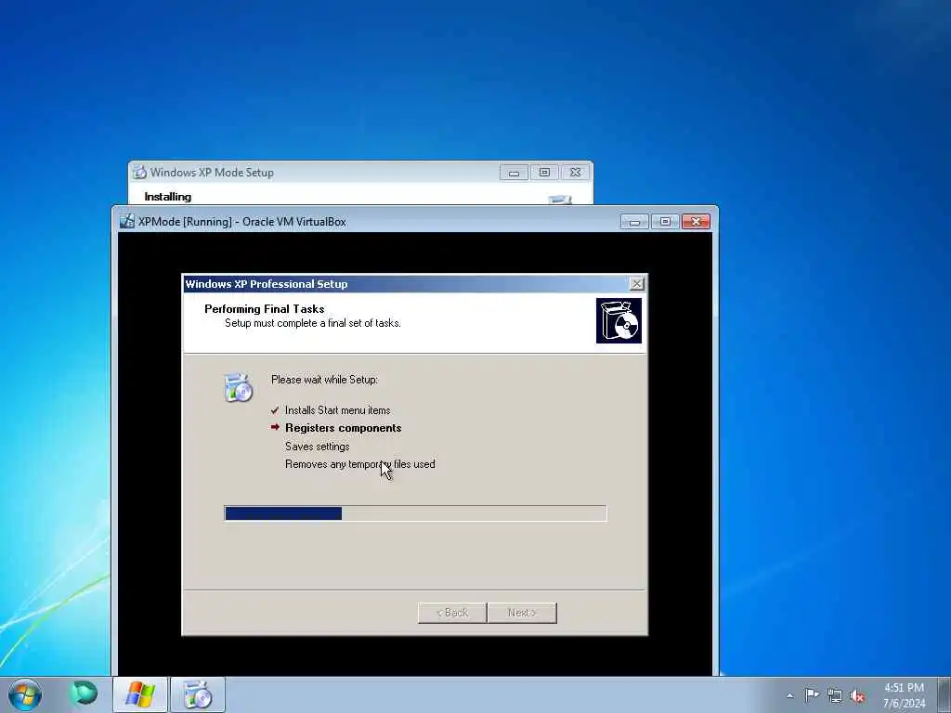
Task: Open Action Center flag tray icon
Action: click(x=812, y=694)
